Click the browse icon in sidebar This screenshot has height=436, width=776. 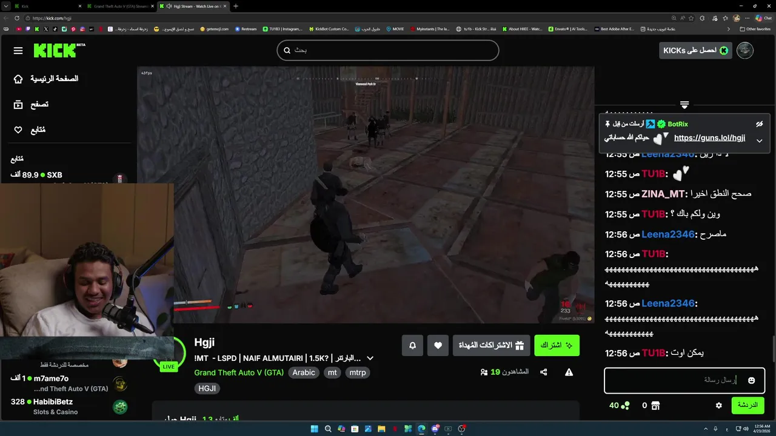18,104
